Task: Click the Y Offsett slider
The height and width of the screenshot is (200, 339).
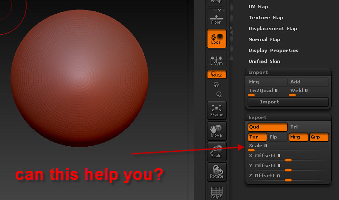Action: click(x=288, y=167)
